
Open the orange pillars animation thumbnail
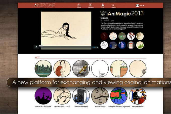[119, 69]
